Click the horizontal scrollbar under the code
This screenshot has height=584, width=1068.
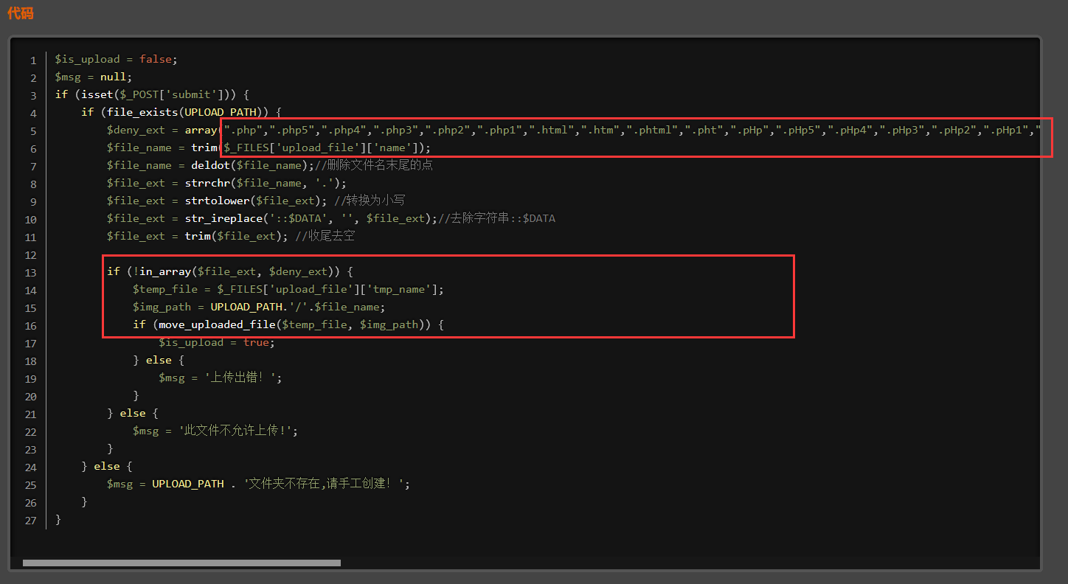pos(181,563)
